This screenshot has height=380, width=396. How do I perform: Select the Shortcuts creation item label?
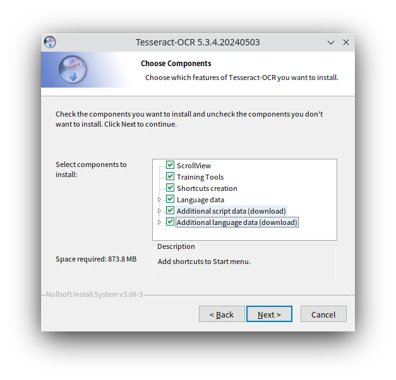(x=207, y=188)
